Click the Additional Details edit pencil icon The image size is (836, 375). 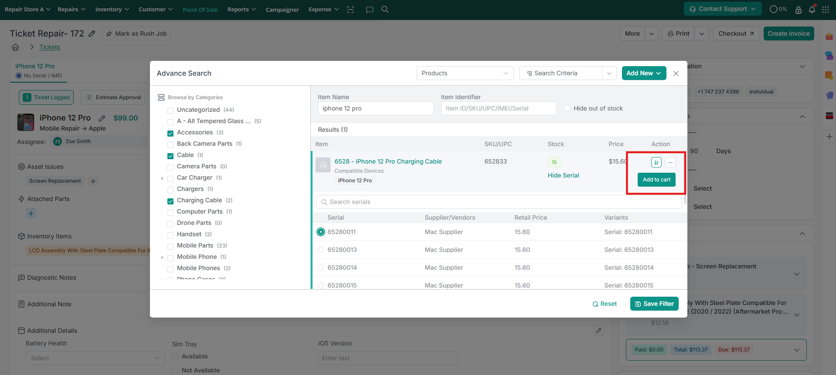pyautogui.click(x=599, y=330)
